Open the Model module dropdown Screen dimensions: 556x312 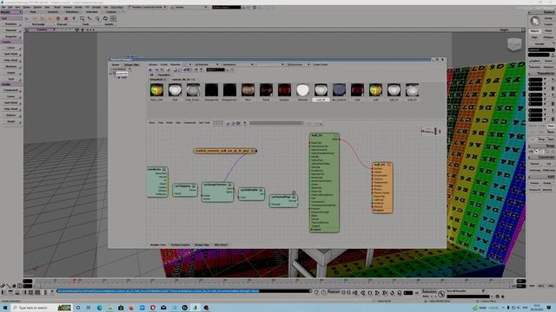point(11,12)
